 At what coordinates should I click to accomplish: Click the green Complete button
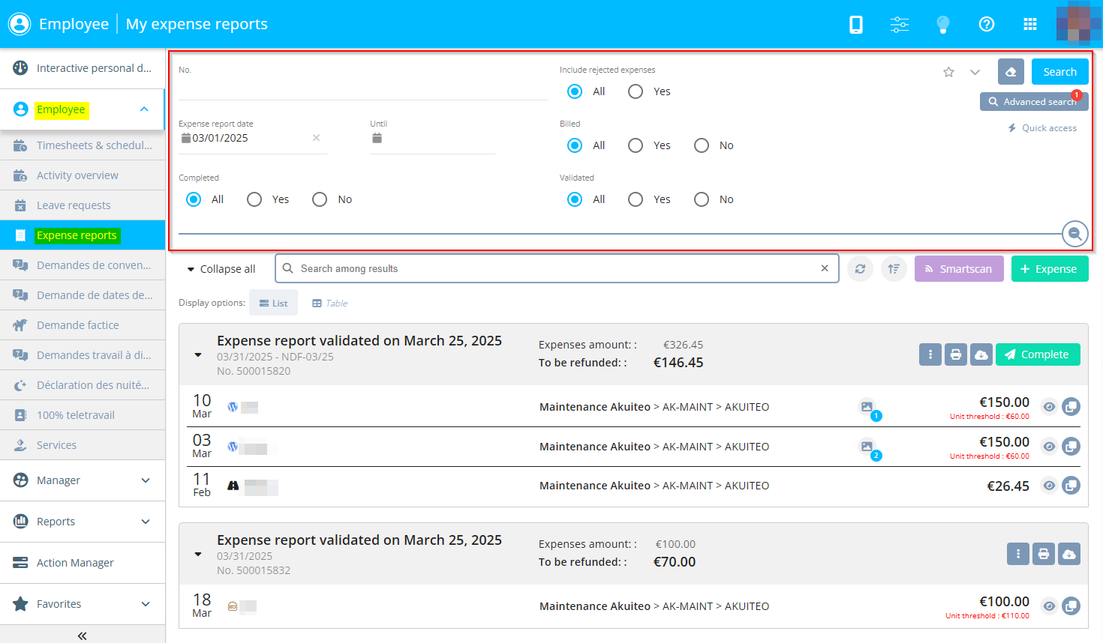[1037, 354]
